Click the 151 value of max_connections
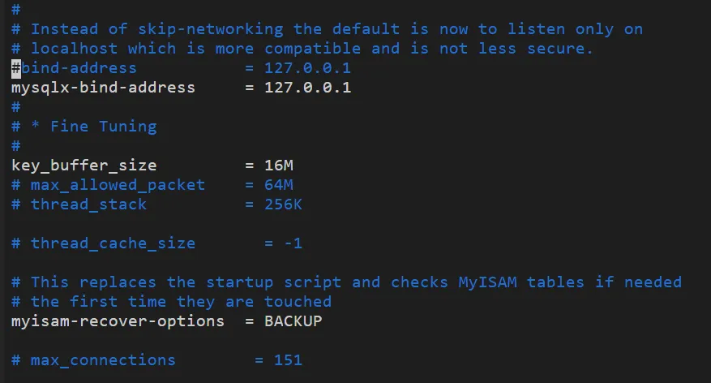711x383 pixels. point(288,361)
